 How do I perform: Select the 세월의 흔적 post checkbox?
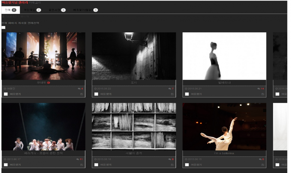pos(96,165)
